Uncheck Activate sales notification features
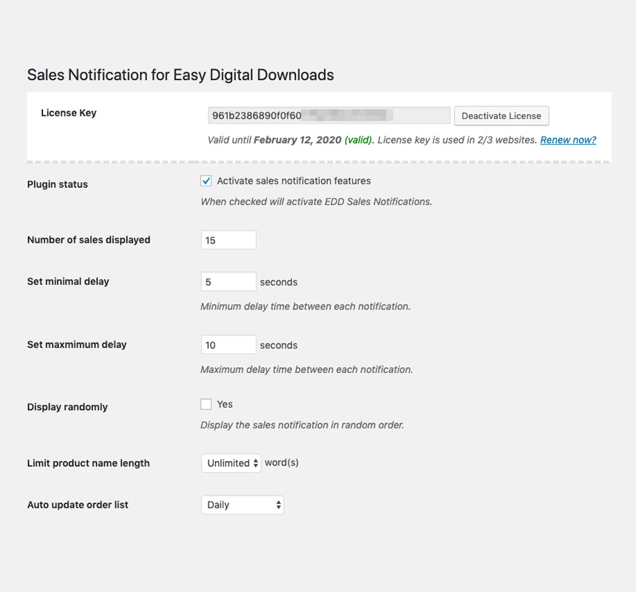 click(x=206, y=181)
